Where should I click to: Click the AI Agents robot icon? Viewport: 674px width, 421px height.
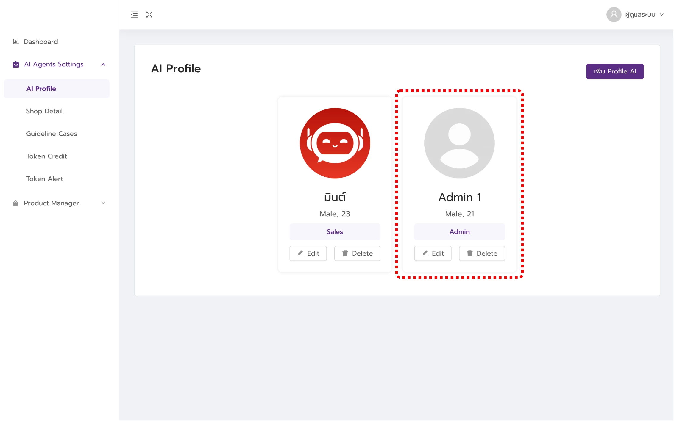click(16, 64)
